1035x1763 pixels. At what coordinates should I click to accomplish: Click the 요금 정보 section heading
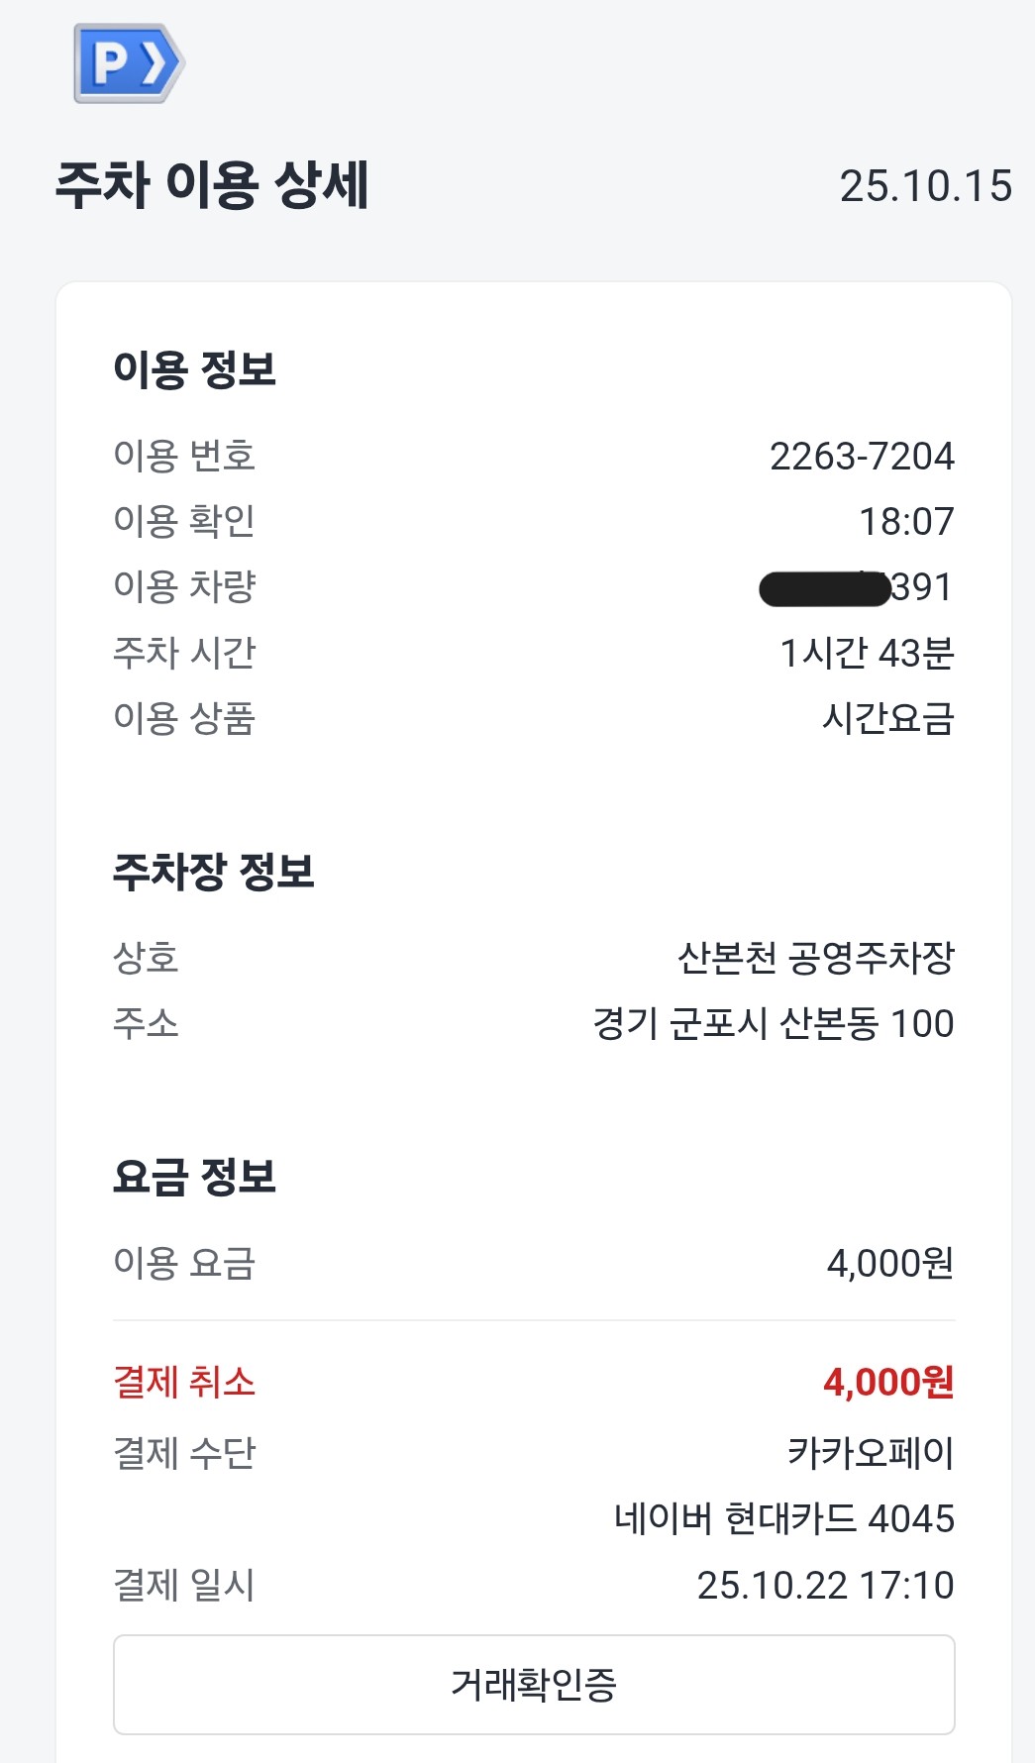194,1177
